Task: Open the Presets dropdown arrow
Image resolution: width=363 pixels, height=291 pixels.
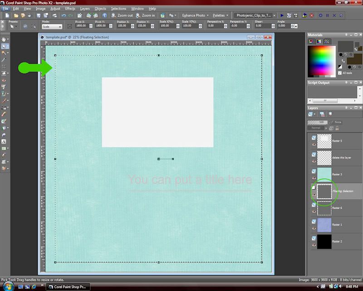Action: click(x=16, y=27)
